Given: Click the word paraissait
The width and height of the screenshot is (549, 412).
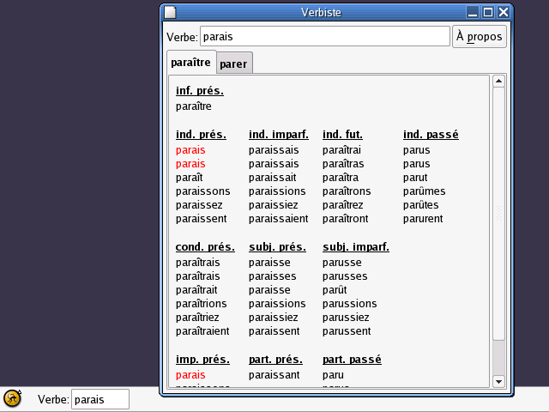Looking at the screenshot, I should pos(273,178).
